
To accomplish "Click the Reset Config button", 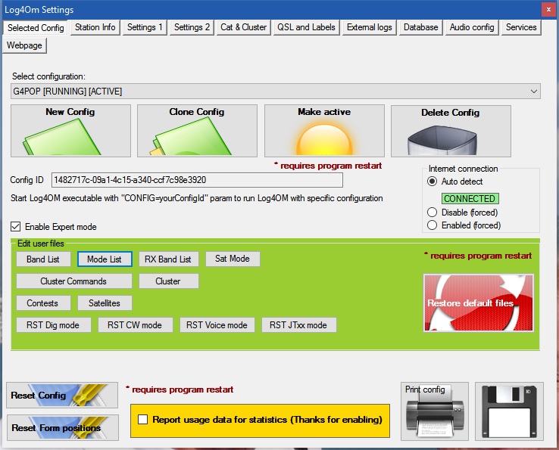I will click(62, 396).
